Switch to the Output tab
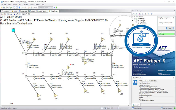Image resolution: width=176 pixels, height=110 pixels. pos(32,11)
